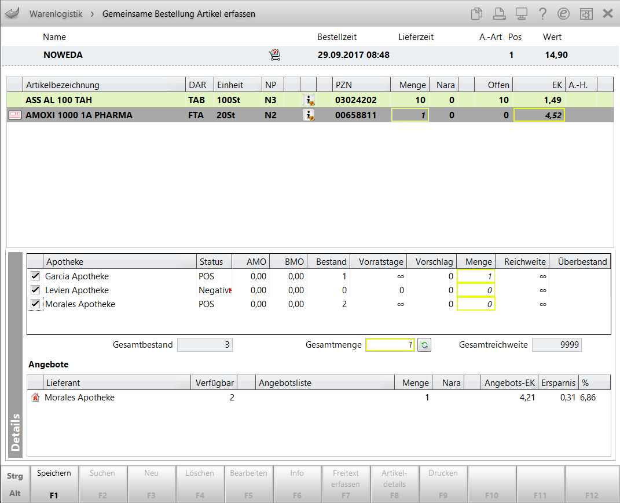The image size is (620, 503).
Task: Open article info icon for AMOXI 1000 1A PHARMA
Action: coord(309,115)
